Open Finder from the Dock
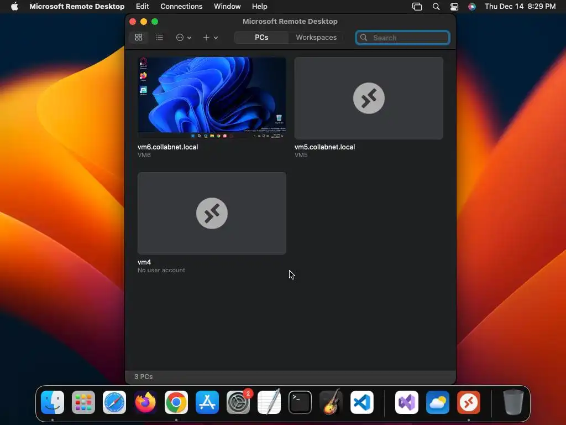Screen dimensions: 566x425 [53, 402]
